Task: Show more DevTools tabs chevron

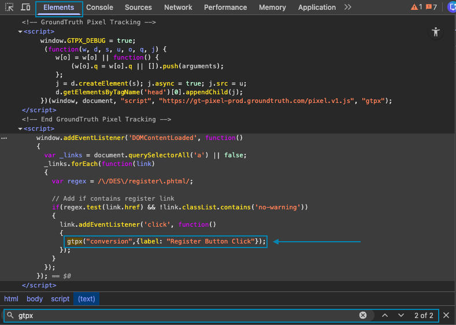Action: pyautogui.click(x=347, y=8)
